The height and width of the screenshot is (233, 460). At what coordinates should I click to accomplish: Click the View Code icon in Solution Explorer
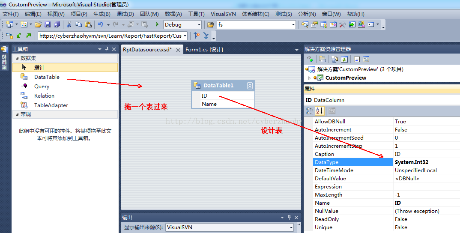click(357, 59)
